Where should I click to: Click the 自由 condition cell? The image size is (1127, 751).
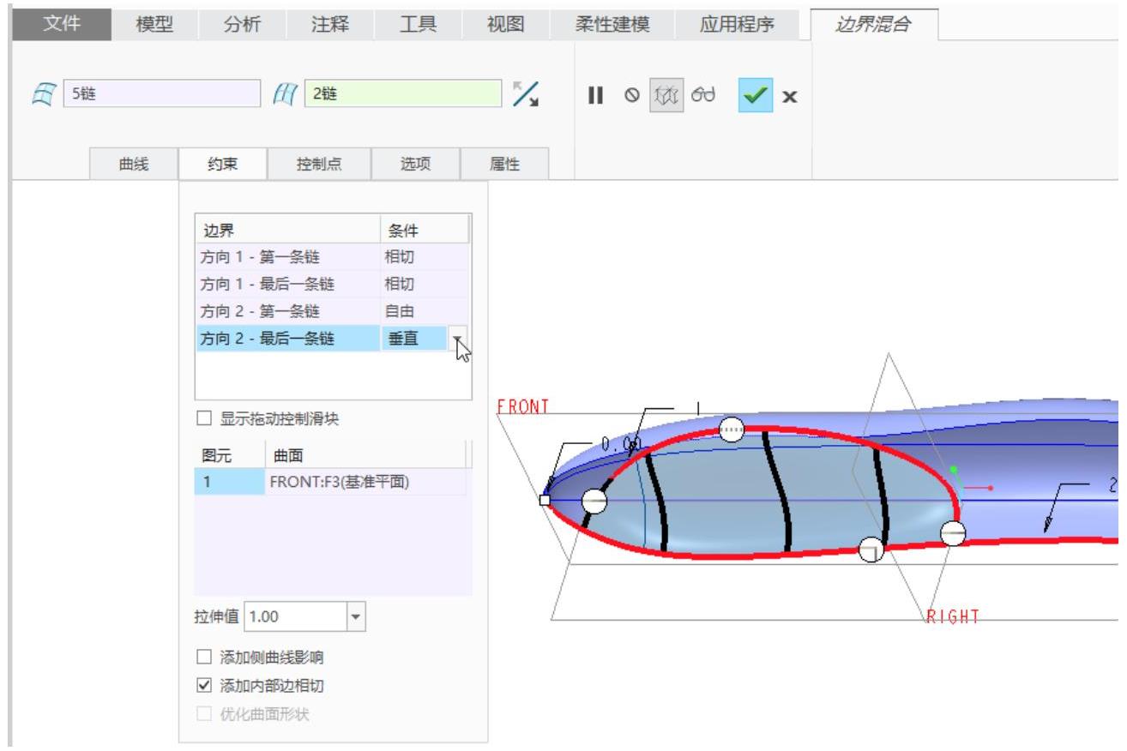424,312
